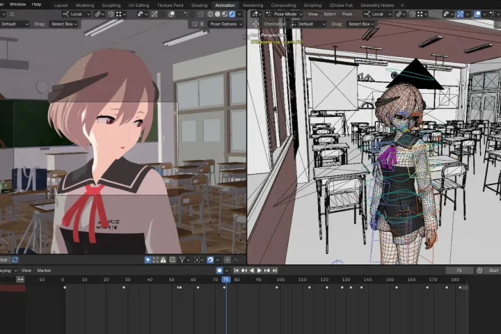The image size is (501, 334).
Task: Open the dope sheet filter funnel dropdown
Action: (184, 260)
